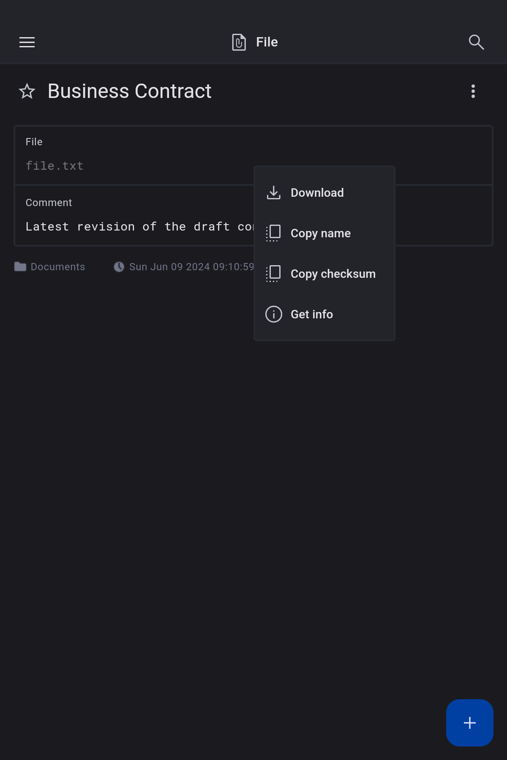
Task: Select Copy checksum option
Action: 333,274
